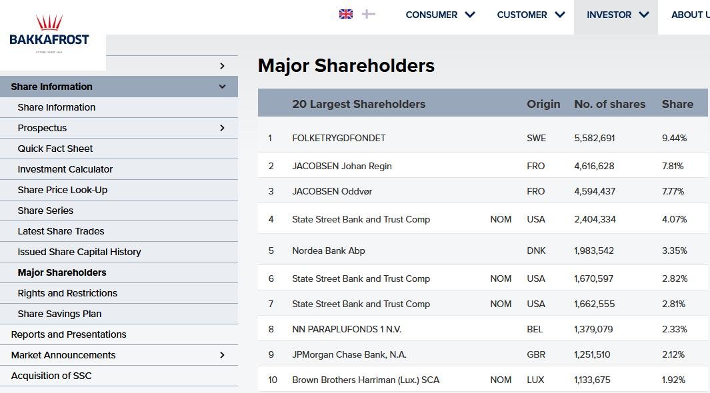Expand the sidebar arrow above Share Information

click(223, 66)
